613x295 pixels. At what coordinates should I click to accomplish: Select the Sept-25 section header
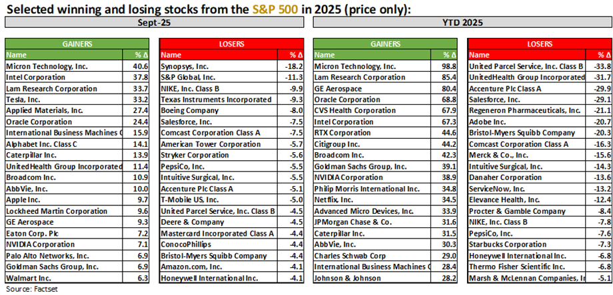coord(155,22)
